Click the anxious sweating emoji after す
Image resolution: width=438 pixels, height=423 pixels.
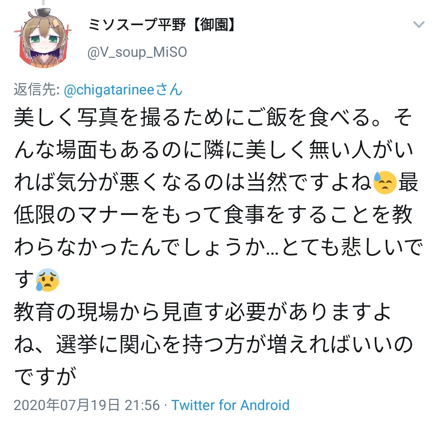pyautogui.click(x=47, y=280)
